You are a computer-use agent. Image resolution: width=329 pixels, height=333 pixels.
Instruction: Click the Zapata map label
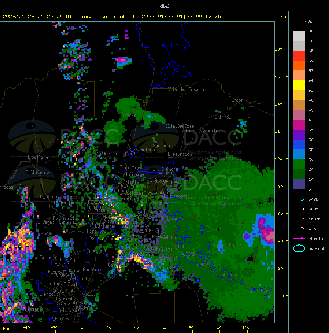[x=88, y=295]
